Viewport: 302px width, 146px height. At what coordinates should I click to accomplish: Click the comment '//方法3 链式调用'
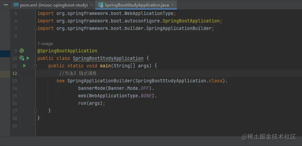pyautogui.click(x=78, y=74)
